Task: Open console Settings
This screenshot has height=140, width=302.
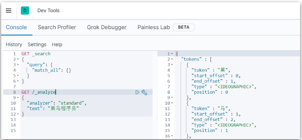Action: pos(37,45)
